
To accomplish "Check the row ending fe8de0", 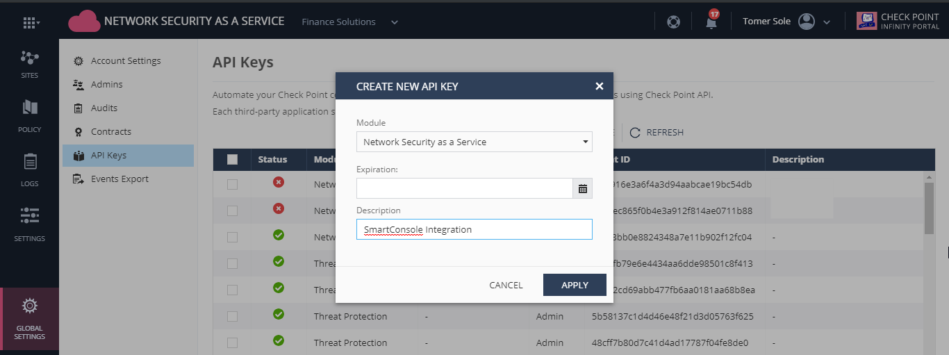I will (x=232, y=342).
